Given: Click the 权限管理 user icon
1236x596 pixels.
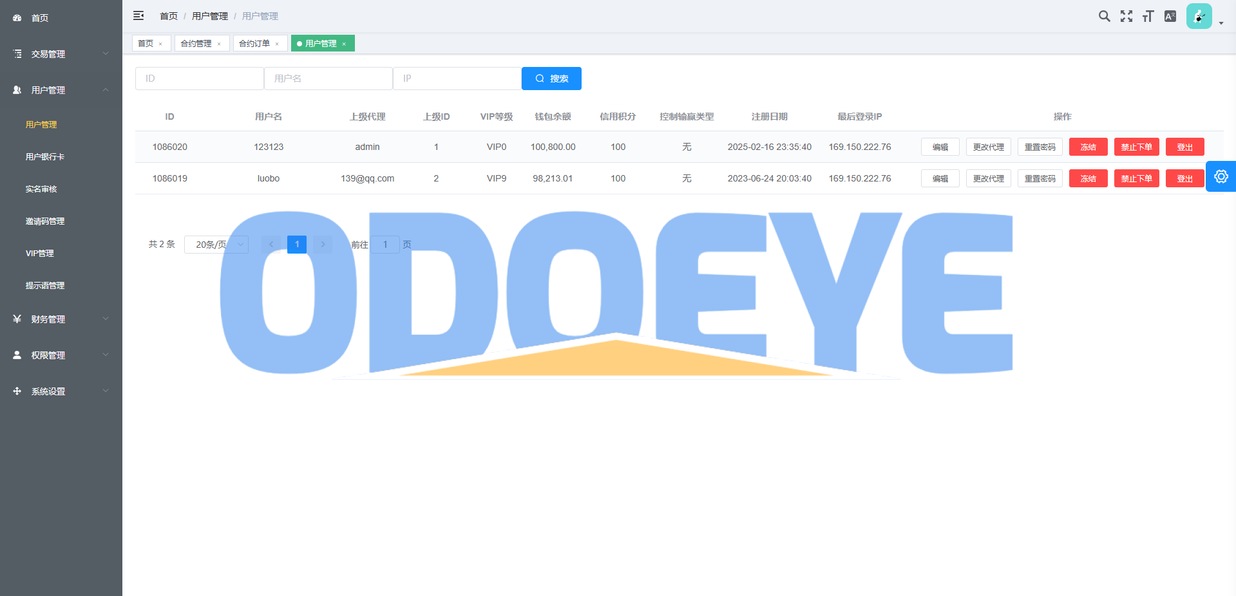Looking at the screenshot, I should coord(17,355).
